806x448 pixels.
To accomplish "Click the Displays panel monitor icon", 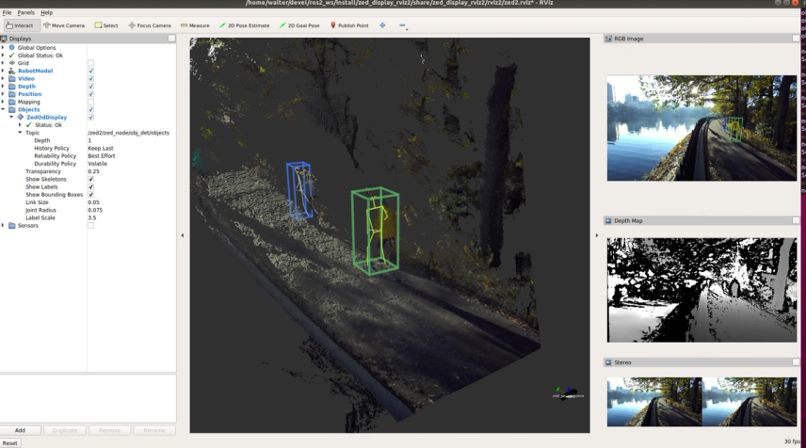I will coord(4,39).
